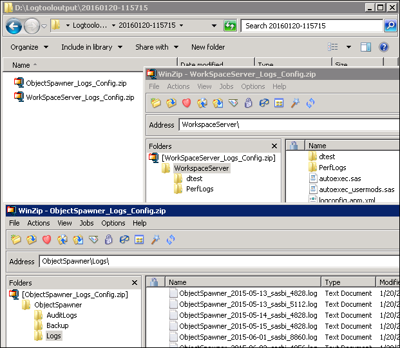Click New folder button in Explorer
Screen dimensions: 400x348
(x=208, y=47)
